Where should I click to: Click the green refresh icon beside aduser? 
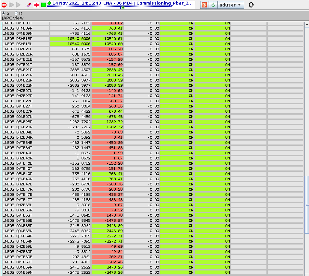(213, 5)
